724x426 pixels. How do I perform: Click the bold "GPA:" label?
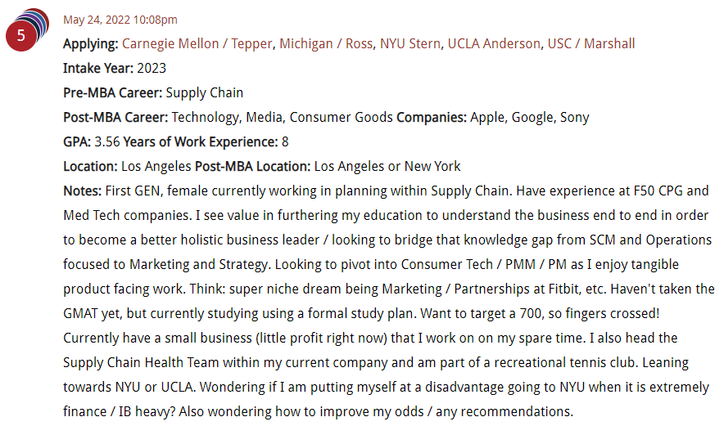[x=77, y=141]
